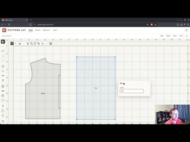
Task: Flip selection horizontally
Action: [3, 76]
